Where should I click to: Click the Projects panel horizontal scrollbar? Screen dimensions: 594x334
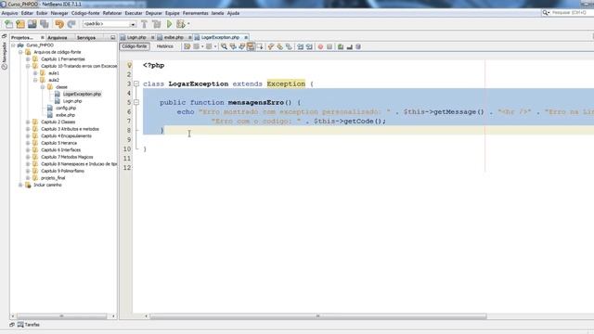pos(62,316)
